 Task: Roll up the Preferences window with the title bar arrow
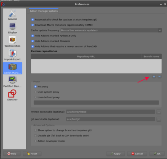(161, 4)
